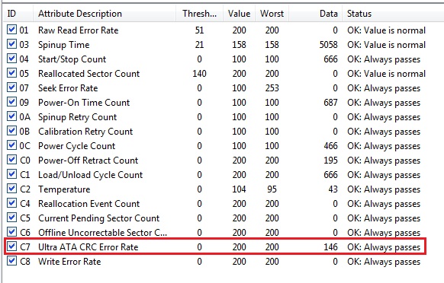The image size is (444, 283).
Task: Click status text of Reallocated Sector Count row
Action: coord(387,74)
